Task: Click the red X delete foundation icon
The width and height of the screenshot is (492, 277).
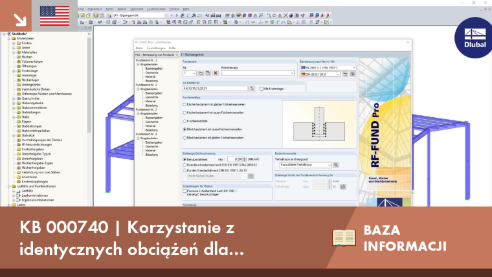Action: [x=216, y=73]
